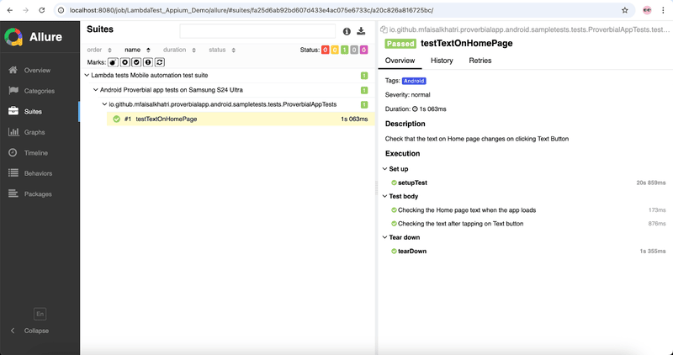Click the browser forward arrow

click(26, 10)
